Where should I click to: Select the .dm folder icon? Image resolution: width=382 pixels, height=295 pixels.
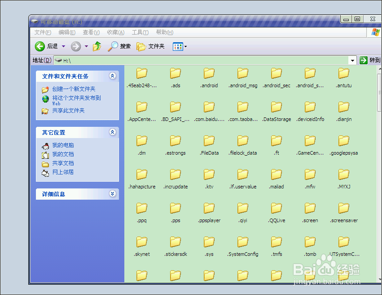pos(142,141)
